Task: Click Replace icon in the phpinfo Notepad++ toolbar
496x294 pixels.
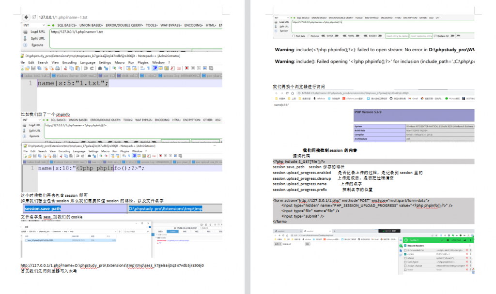Action: (x=94, y=156)
